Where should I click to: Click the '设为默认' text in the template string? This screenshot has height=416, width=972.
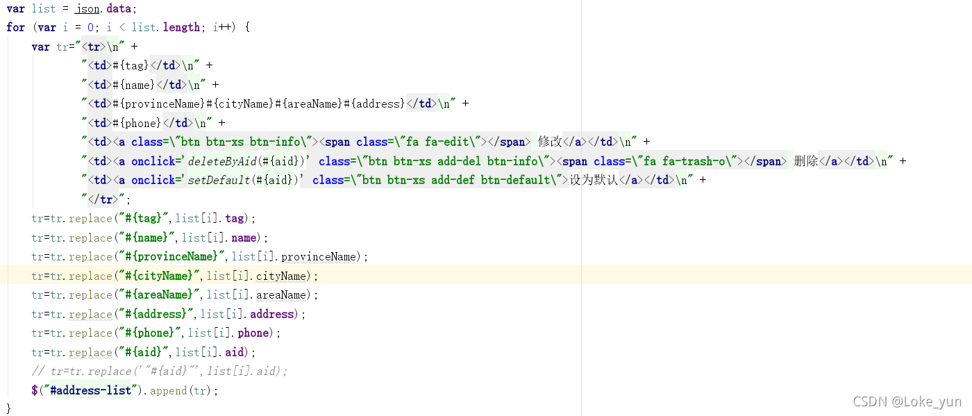pos(594,180)
